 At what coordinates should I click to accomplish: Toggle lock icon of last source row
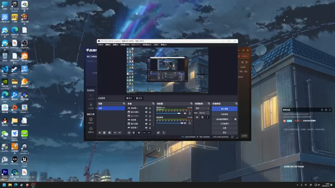150,128
